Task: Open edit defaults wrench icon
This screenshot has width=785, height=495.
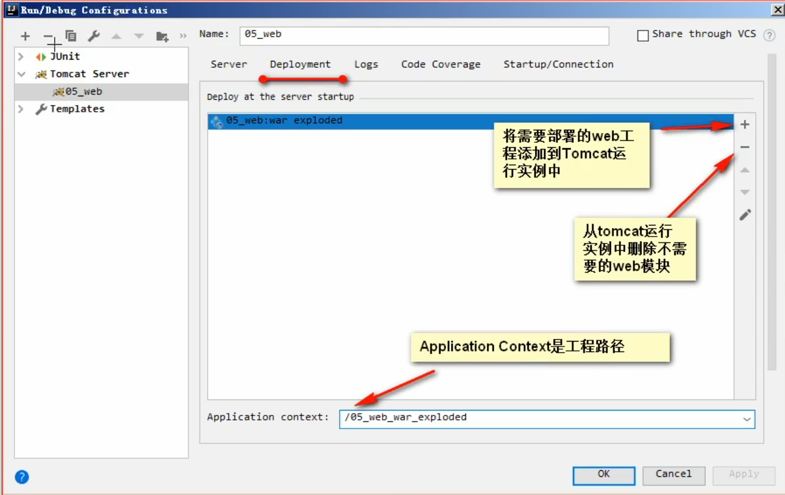Action: (93, 37)
